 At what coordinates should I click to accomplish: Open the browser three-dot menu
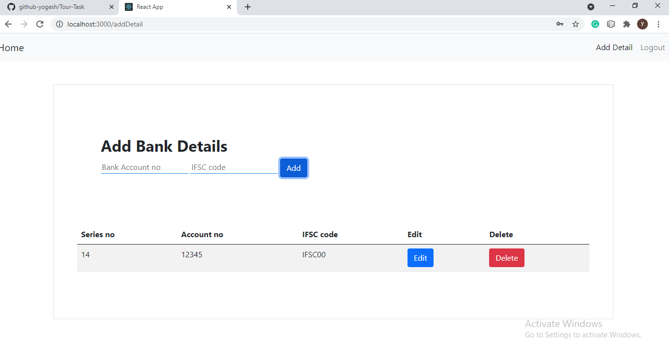[659, 24]
